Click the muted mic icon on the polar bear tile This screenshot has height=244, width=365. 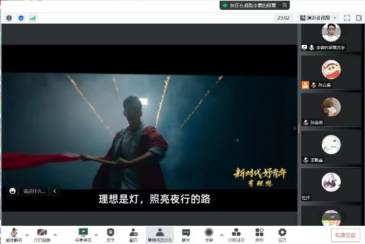tap(306, 160)
